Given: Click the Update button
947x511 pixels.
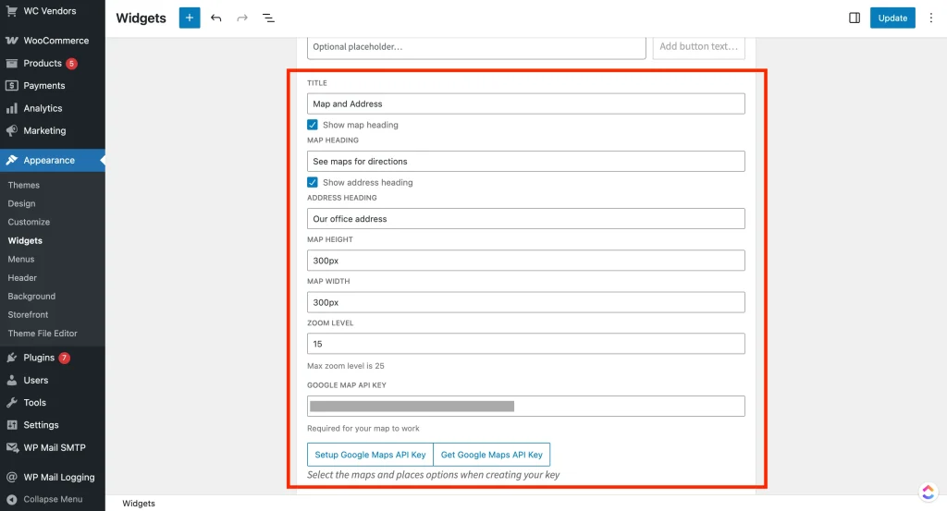Looking at the screenshot, I should coord(892,18).
